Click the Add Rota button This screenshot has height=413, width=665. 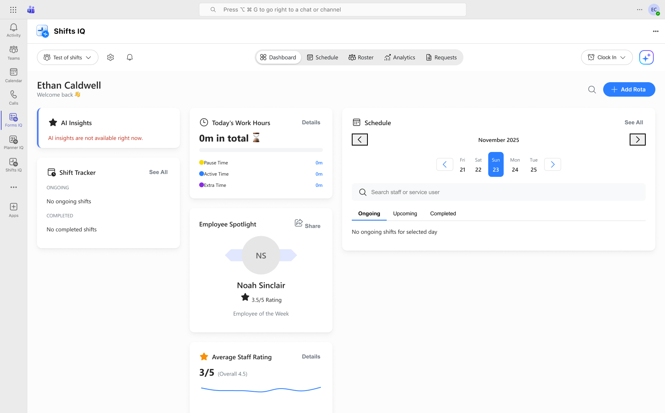pyautogui.click(x=629, y=89)
